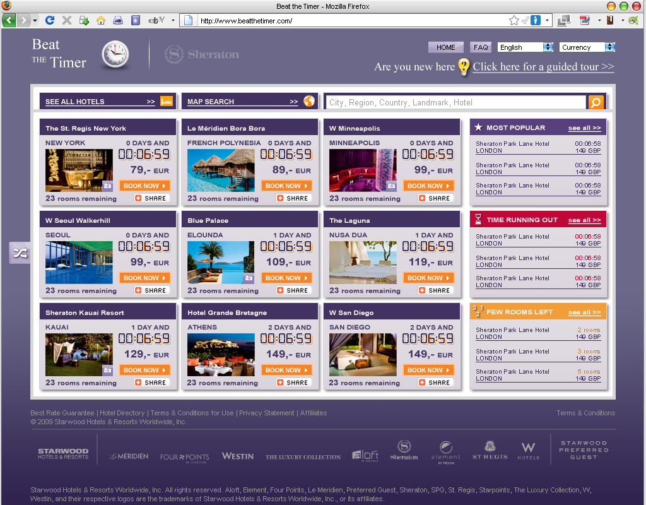This screenshot has width=646, height=505.
Task: Click the clock logo in the header
Action: [x=115, y=54]
